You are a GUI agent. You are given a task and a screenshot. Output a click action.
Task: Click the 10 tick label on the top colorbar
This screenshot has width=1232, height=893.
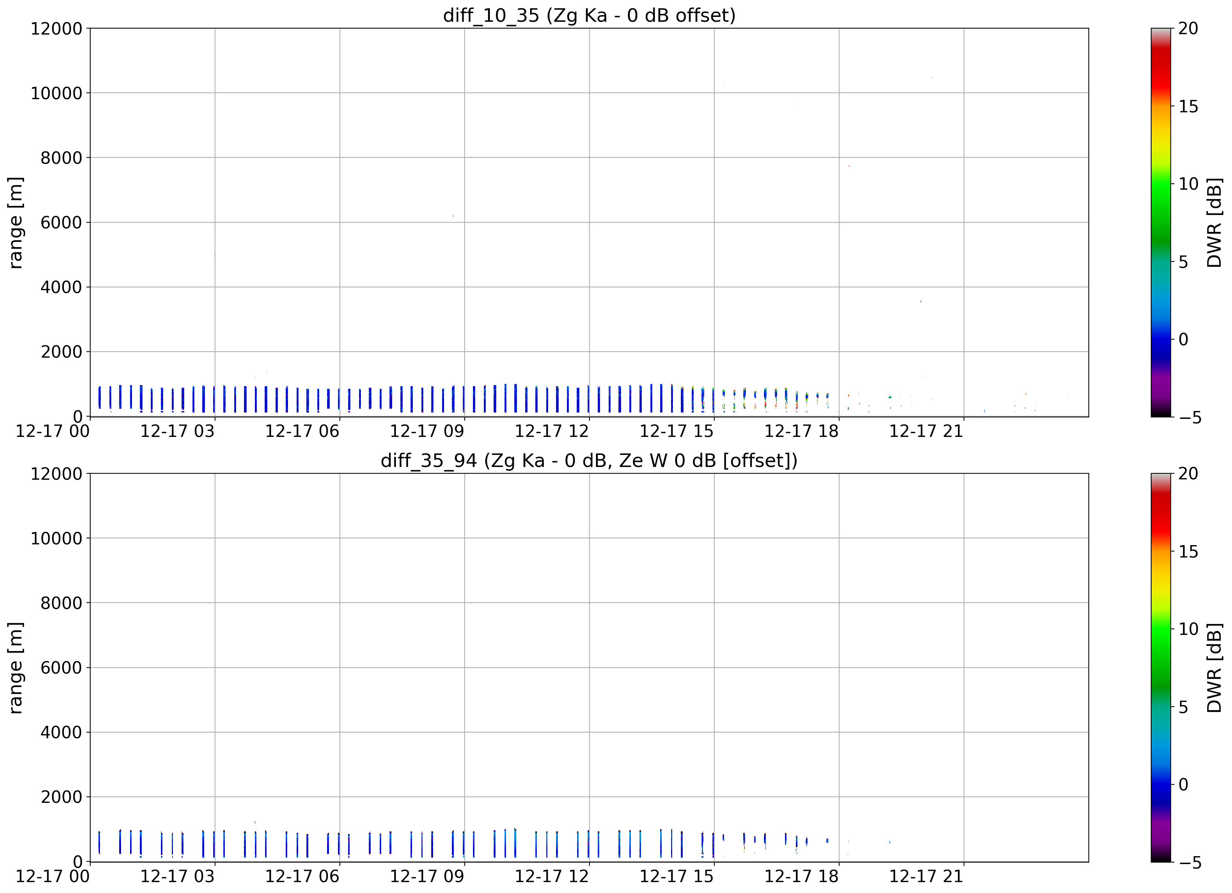click(1188, 184)
